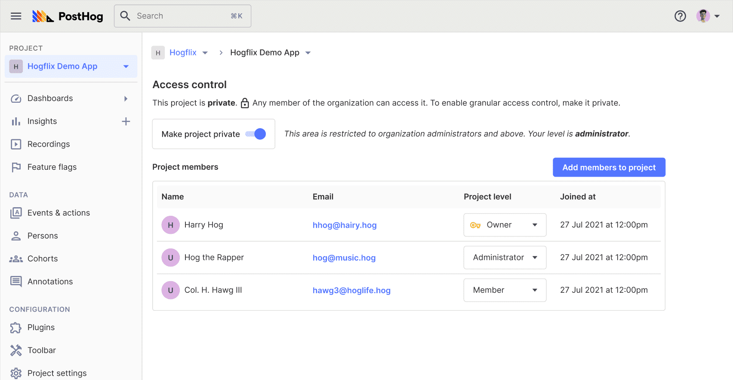The height and width of the screenshot is (380, 733).
Task: Click the Plugins puzzle piece icon
Action: (16, 328)
